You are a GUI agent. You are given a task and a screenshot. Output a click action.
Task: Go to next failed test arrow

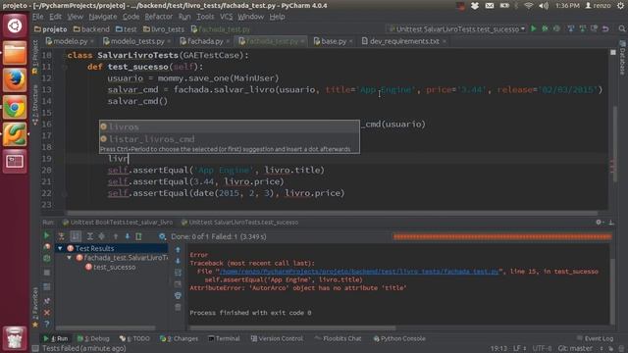coord(128,236)
